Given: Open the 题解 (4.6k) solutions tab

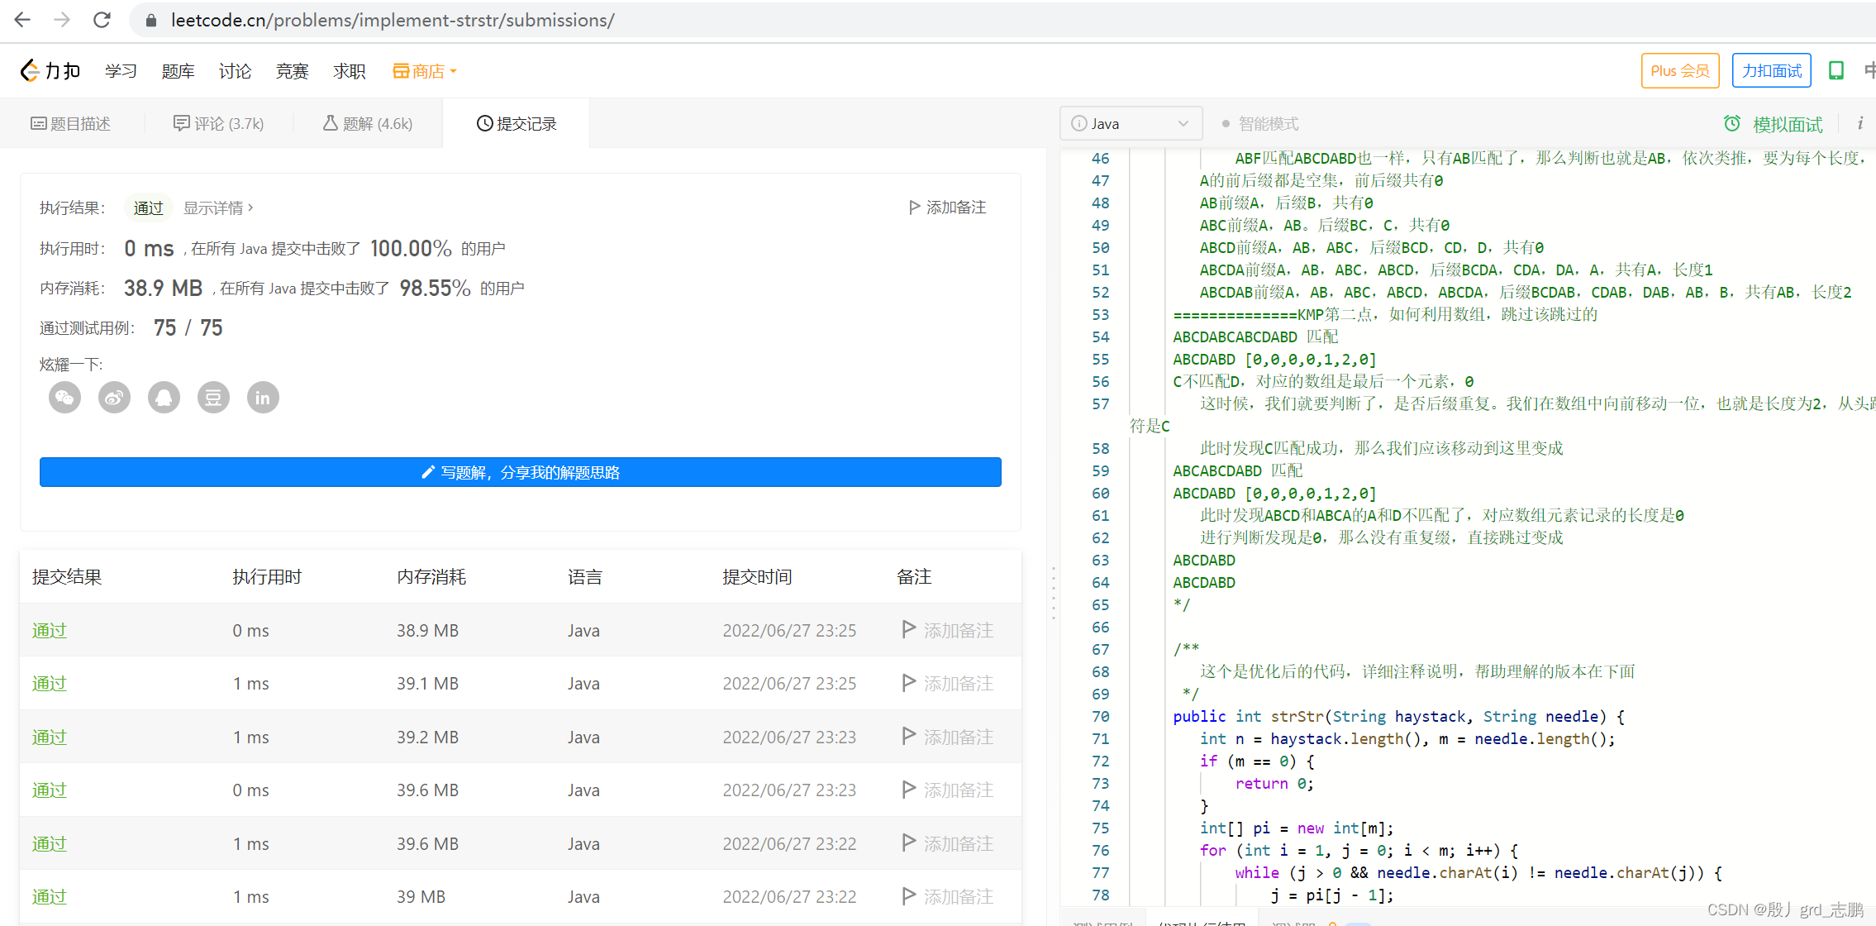Looking at the screenshot, I should pyautogui.click(x=368, y=124).
